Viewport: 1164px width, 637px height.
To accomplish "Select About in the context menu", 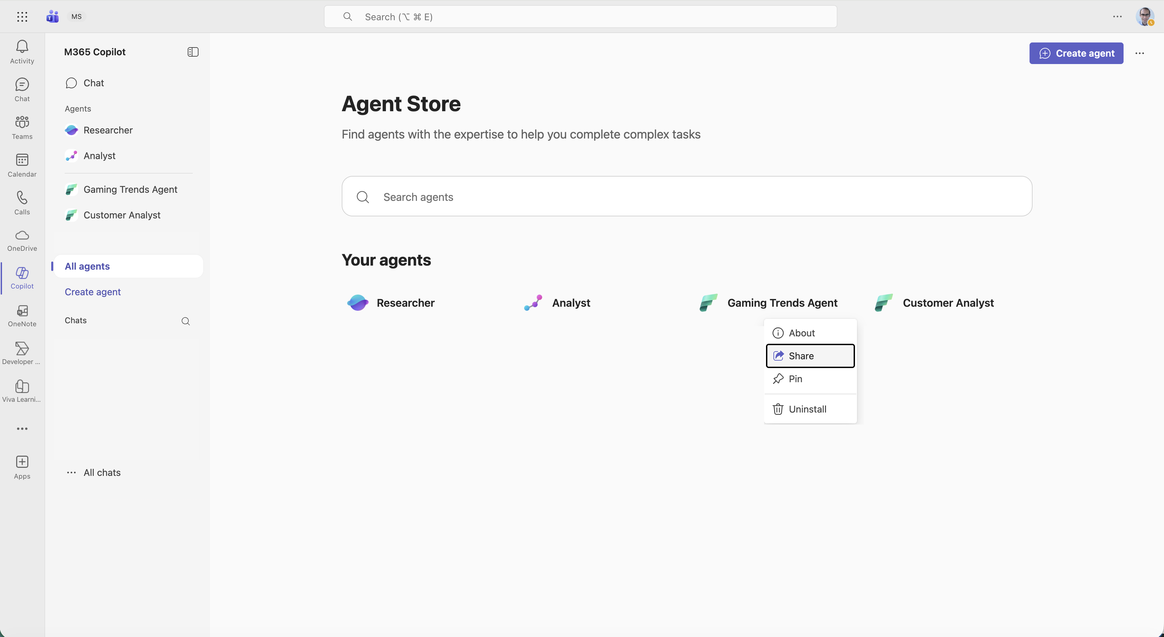I will click(810, 333).
